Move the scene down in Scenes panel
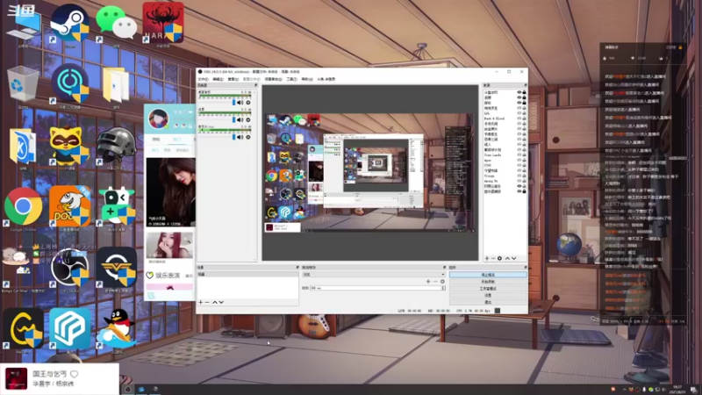This screenshot has height=395, width=702. coord(221,302)
